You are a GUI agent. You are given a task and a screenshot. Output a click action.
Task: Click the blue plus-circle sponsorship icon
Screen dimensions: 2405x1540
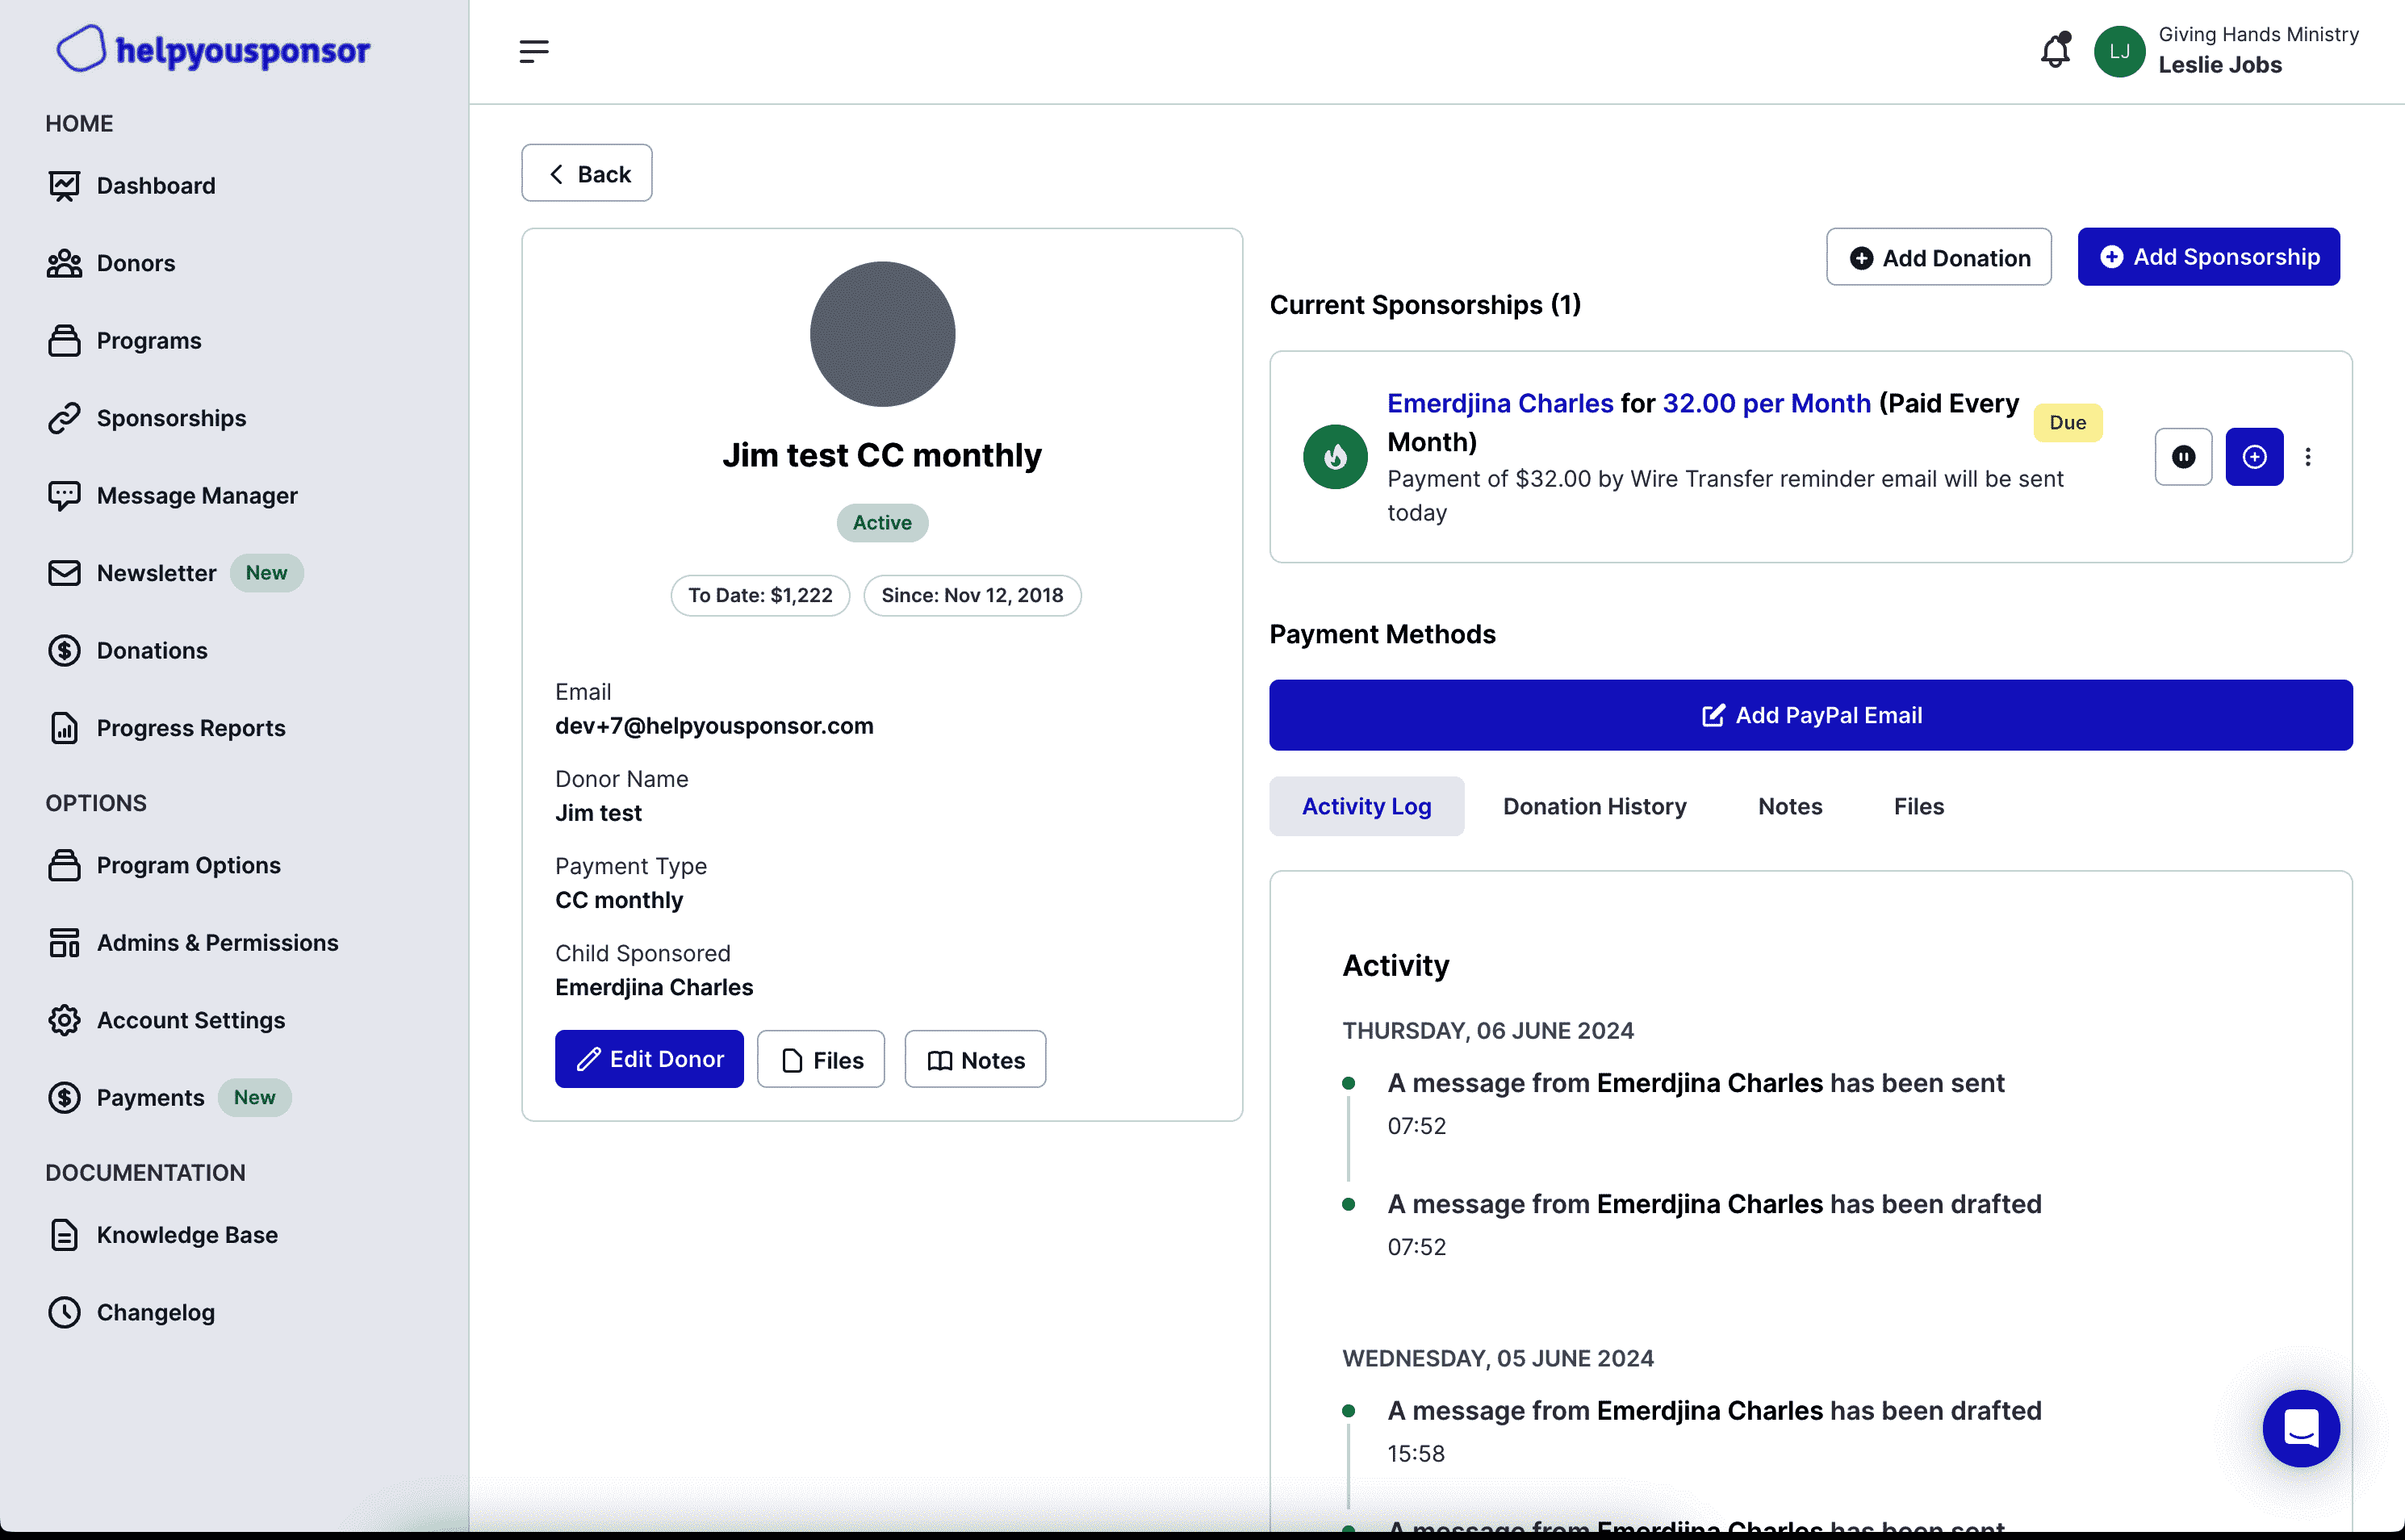(2254, 457)
